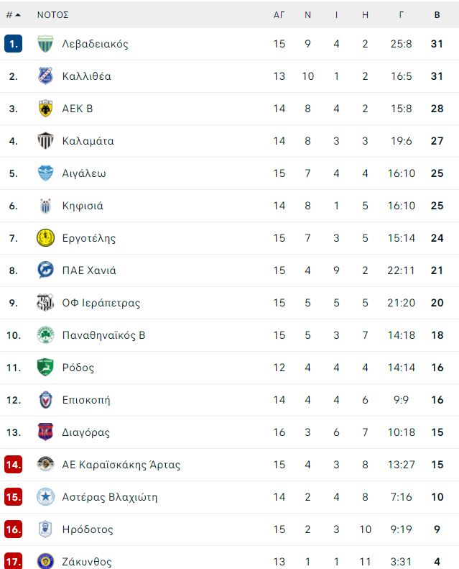Click the Καλλιθέα team logo
Image resolution: width=459 pixels, height=569 pixels.
click(x=45, y=76)
